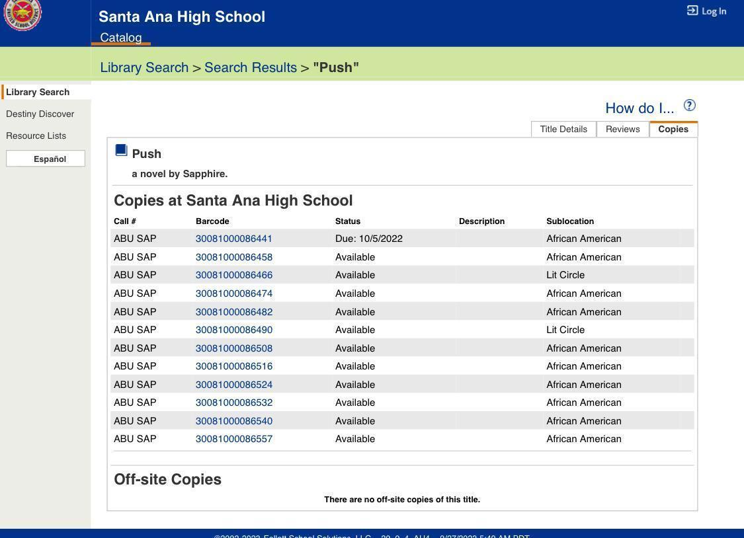744x538 pixels.
Task: Open Resource Lists in the sidebar
Action: (x=36, y=135)
